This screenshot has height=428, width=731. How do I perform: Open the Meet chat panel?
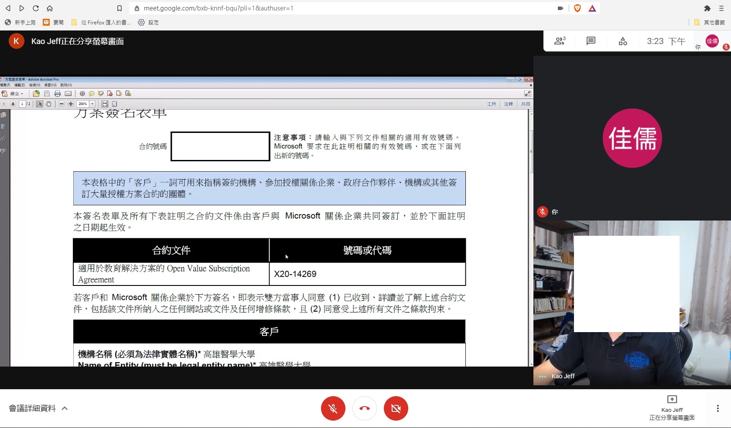tap(591, 41)
